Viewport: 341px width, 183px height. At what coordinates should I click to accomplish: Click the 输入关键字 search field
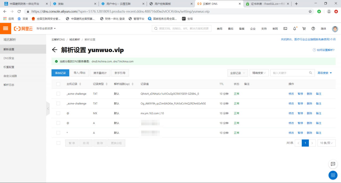pos(289,73)
